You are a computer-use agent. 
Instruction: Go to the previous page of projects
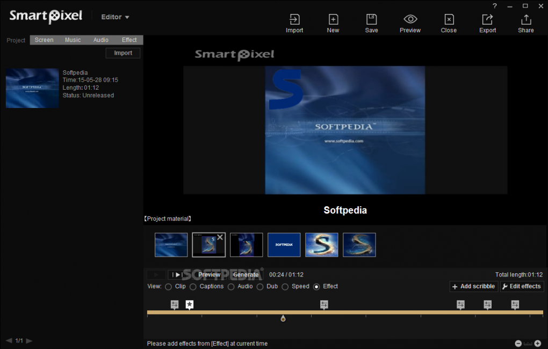tap(9, 340)
